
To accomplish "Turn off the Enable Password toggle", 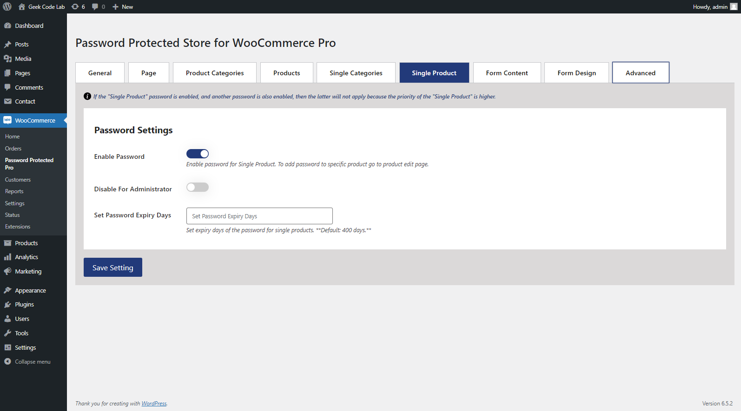I will tap(198, 154).
